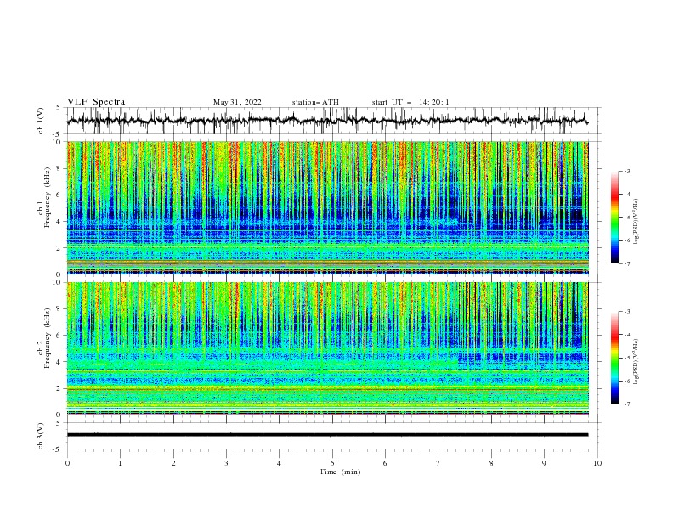
Task: Click time axis tick label '0'
Action: point(67,463)
